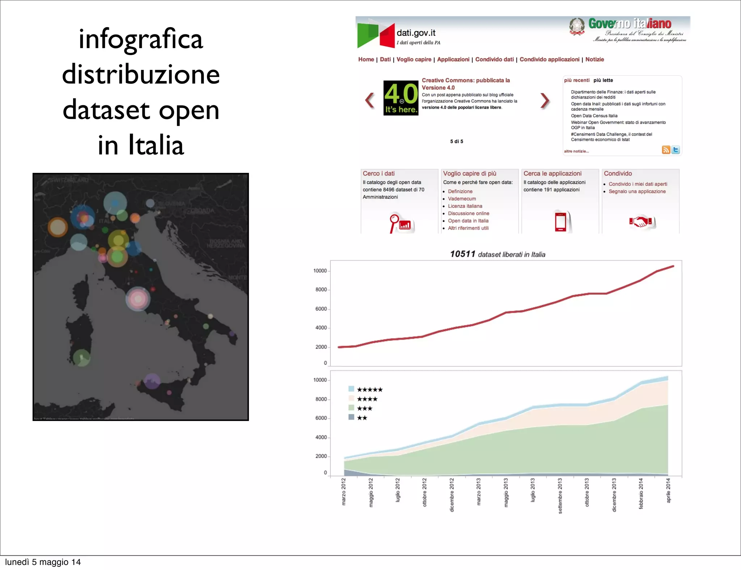The image size is (741, 570).
Task: Click the Governo italiano emblem
Action: click(577, 26)
